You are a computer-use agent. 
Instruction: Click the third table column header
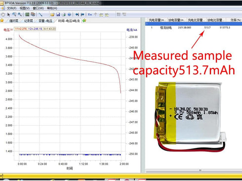197,20
